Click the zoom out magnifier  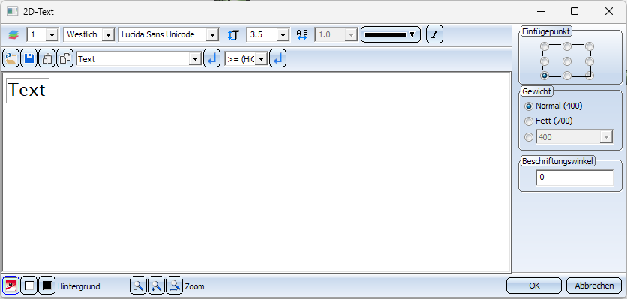(x=138, y=286)
